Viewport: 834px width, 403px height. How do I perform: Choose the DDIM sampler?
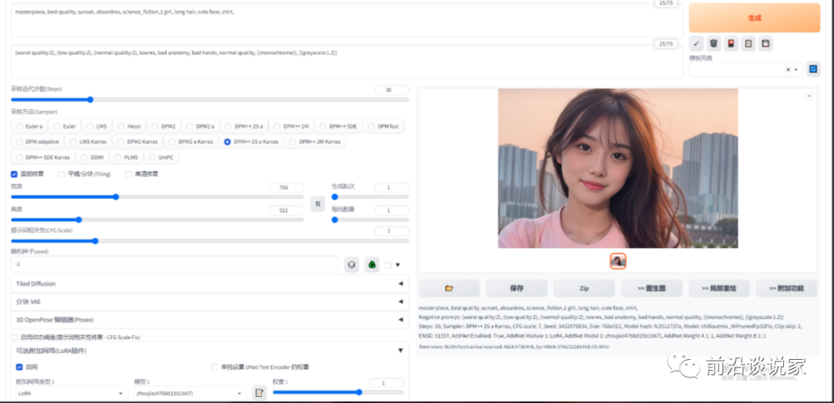(92, 157)
